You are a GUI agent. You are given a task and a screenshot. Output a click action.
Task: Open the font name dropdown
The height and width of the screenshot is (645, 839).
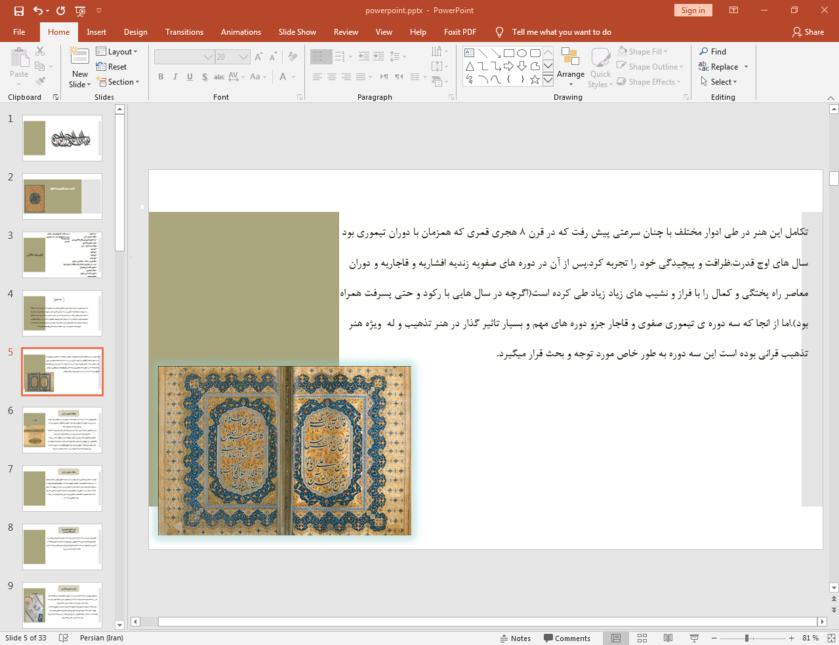coord(208,57)
